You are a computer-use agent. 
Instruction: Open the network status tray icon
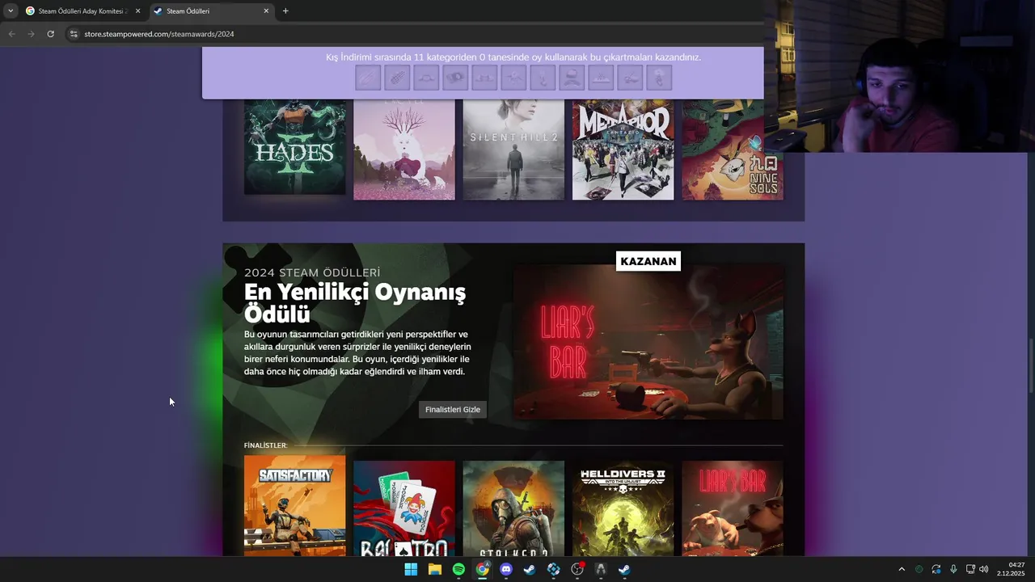970,569
